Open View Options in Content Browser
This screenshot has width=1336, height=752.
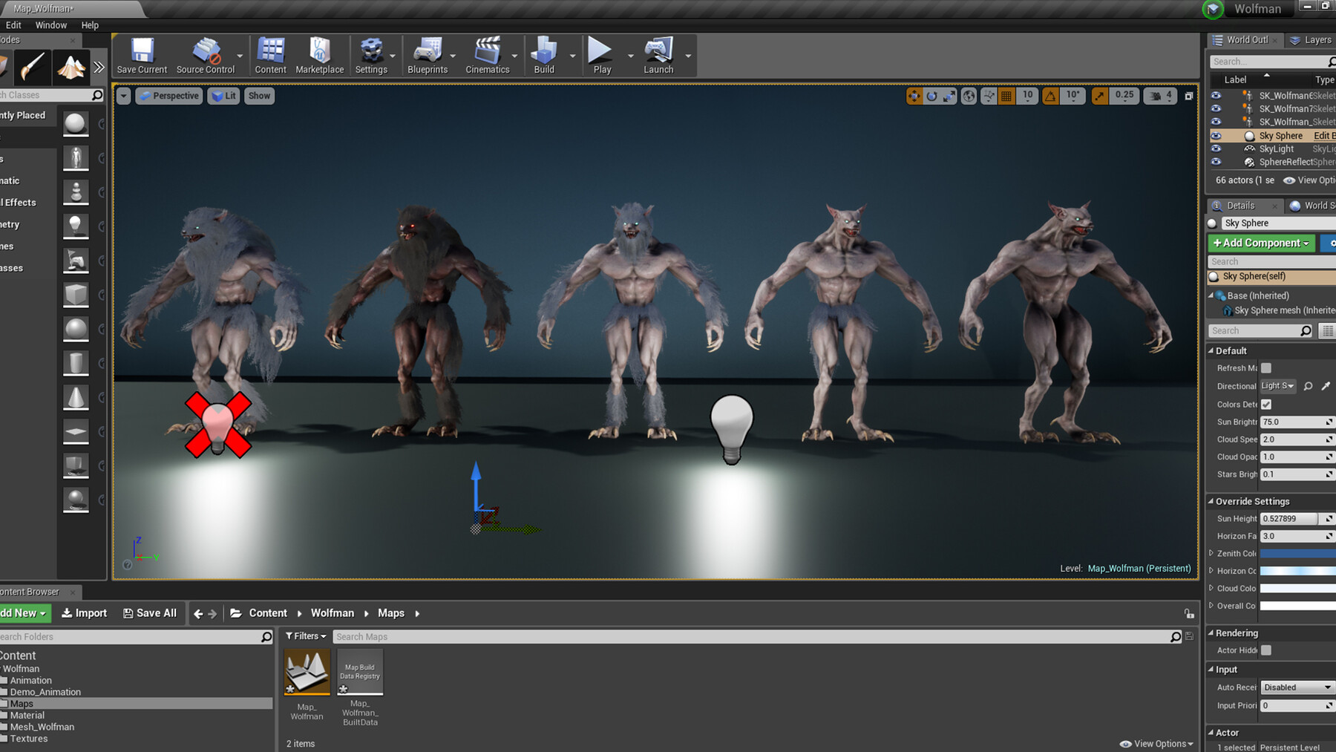(1156, 744)
